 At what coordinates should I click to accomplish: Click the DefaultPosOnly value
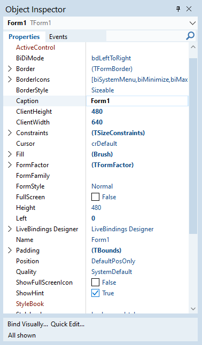point(113,261)
